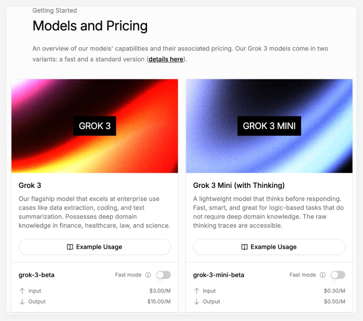Go to the Getting Started breadcrumb
The image size is (363, 321).
coord(54,10)
